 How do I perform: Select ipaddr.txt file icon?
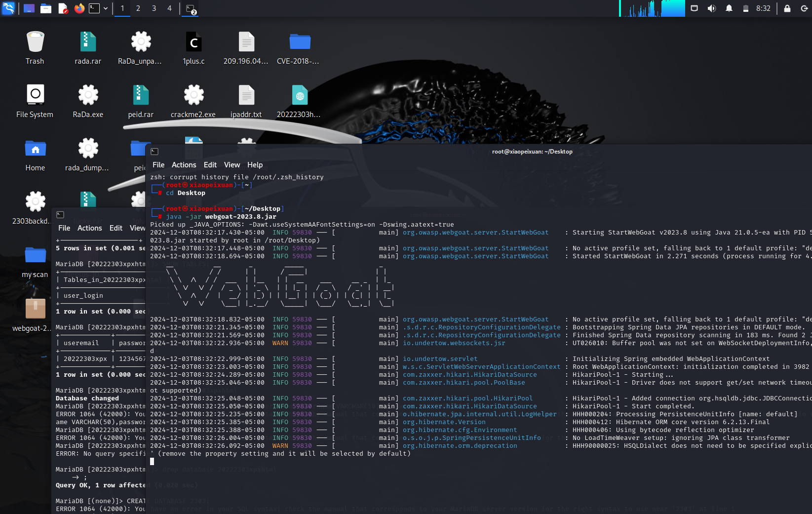click(x=246, y=101)
